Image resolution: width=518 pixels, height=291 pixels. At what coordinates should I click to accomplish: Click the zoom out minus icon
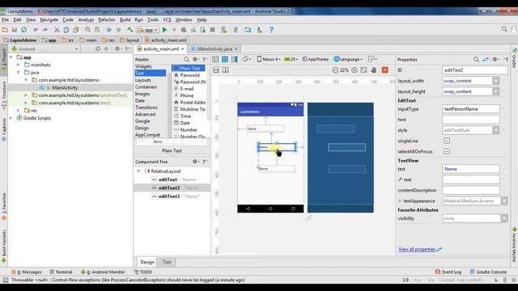coord(335,70)
